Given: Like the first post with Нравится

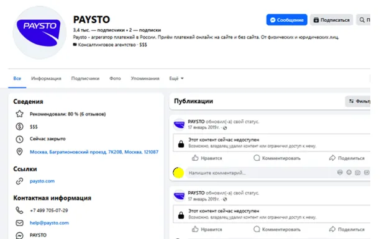Looking at the screenshot, I should (x=207, y=158).
